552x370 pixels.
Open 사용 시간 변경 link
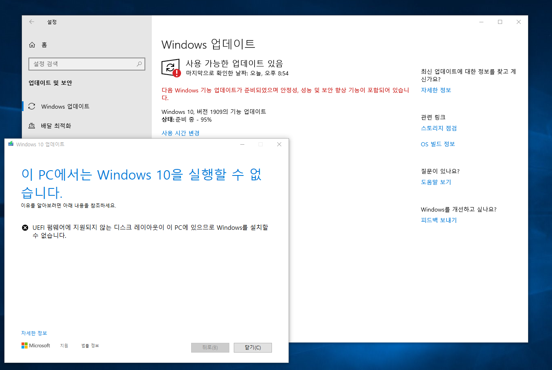(x=180, y=133)
